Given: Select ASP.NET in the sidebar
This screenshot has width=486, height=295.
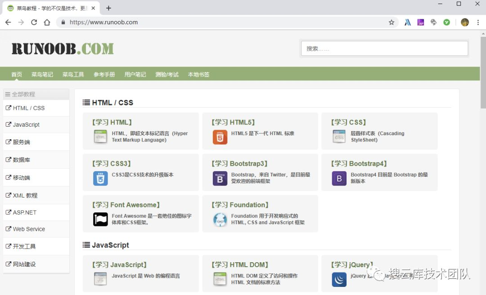Looking at the screenshot, I should coord(36,212).
